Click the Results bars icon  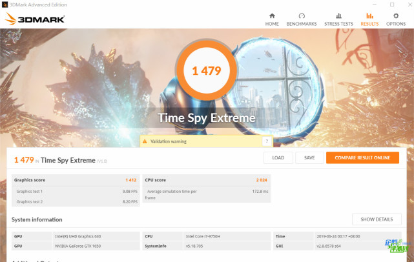click(x=369, y=16)
